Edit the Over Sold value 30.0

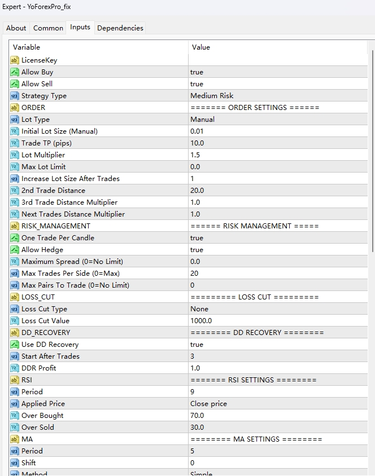[x=278, y=427]
